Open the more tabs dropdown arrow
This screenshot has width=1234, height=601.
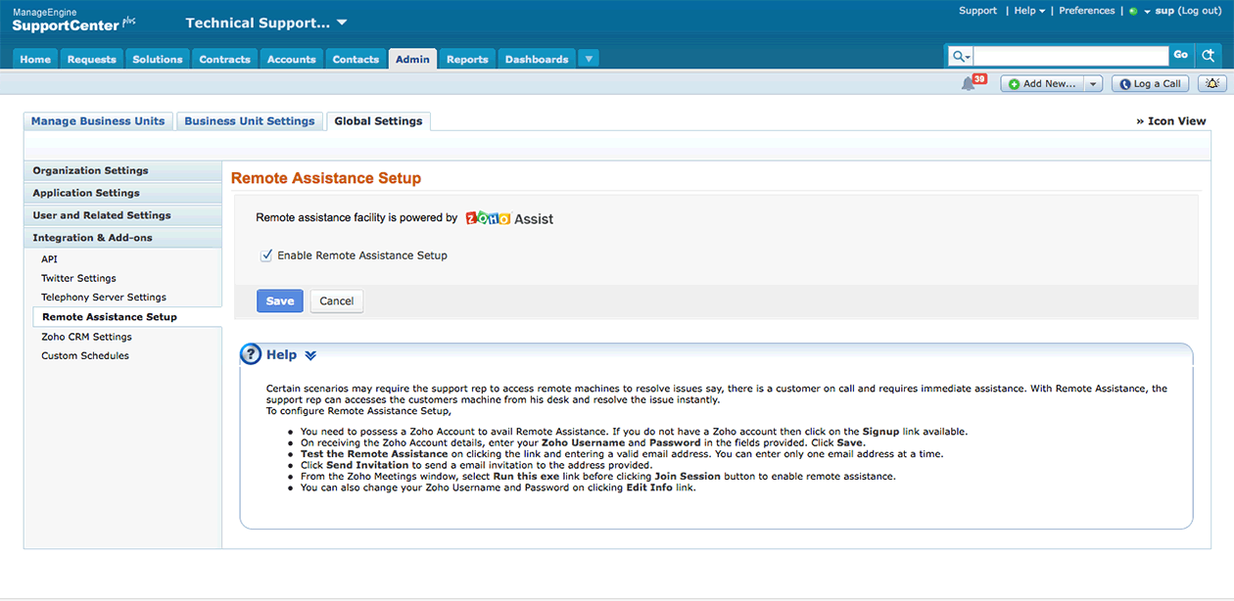[x=589, y=59]
